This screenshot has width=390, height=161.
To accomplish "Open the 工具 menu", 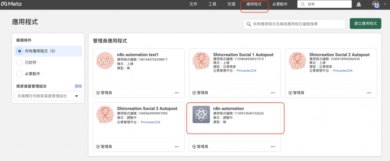I will click(x=213, y=4).
